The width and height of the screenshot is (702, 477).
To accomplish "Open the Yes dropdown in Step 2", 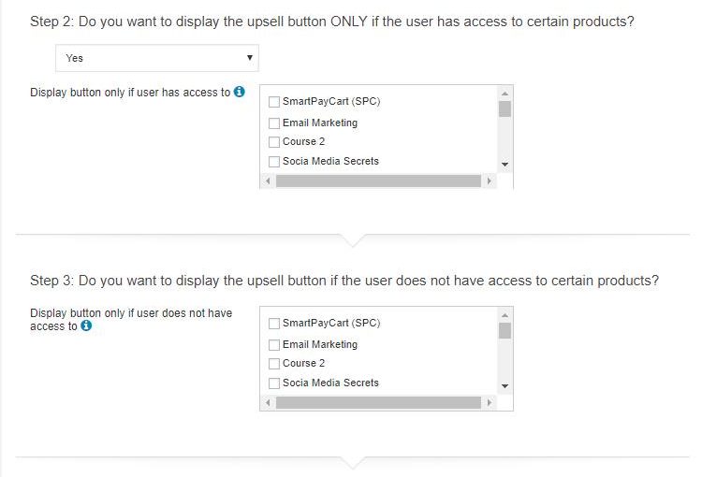I will point(157,58).
